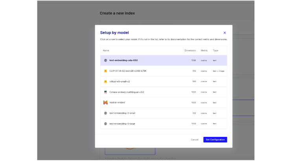Click the Mistral logo icon for mistral-embed
This screenshot has width=302, height=164.
coord(105,103)
